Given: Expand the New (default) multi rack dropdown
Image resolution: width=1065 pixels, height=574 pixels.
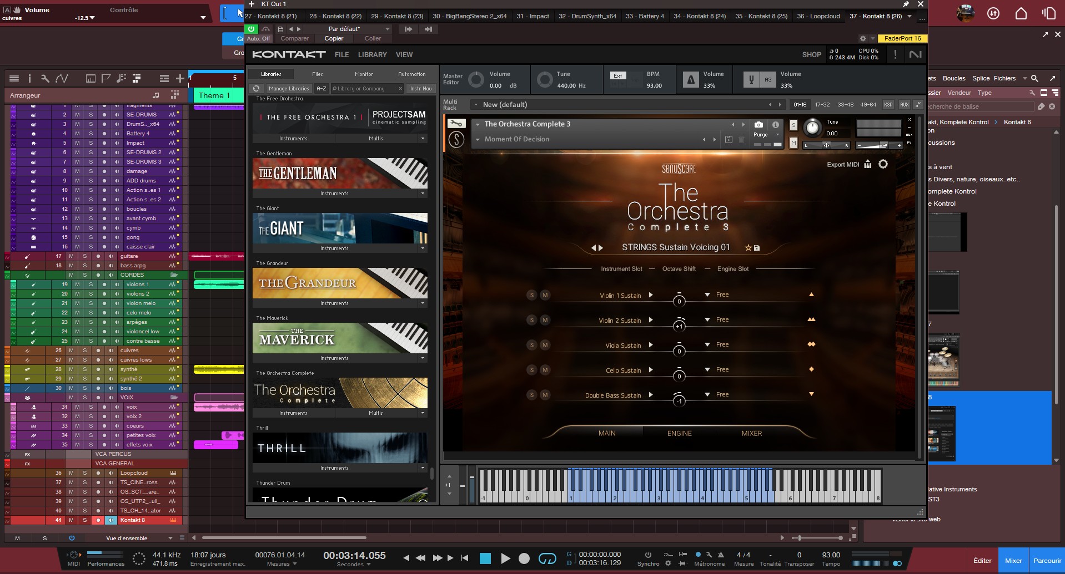Looking at the screenshot, I should 476,105.
